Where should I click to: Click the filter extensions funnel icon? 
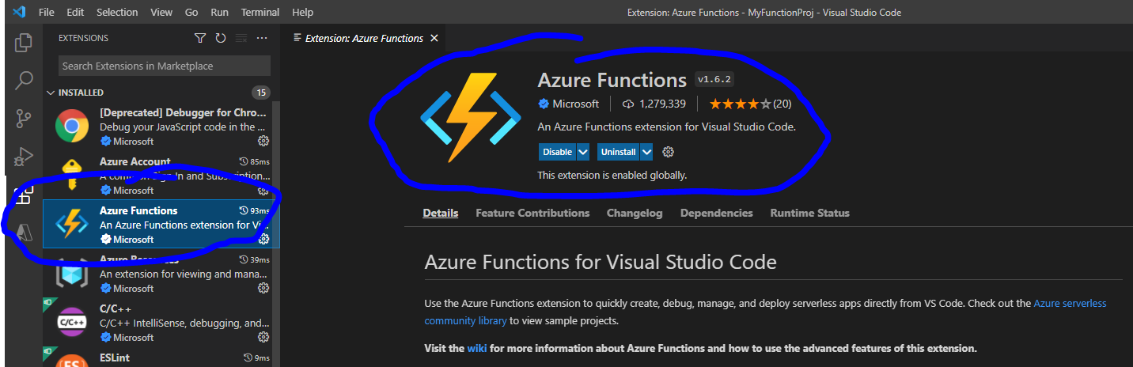pos(200,38)
